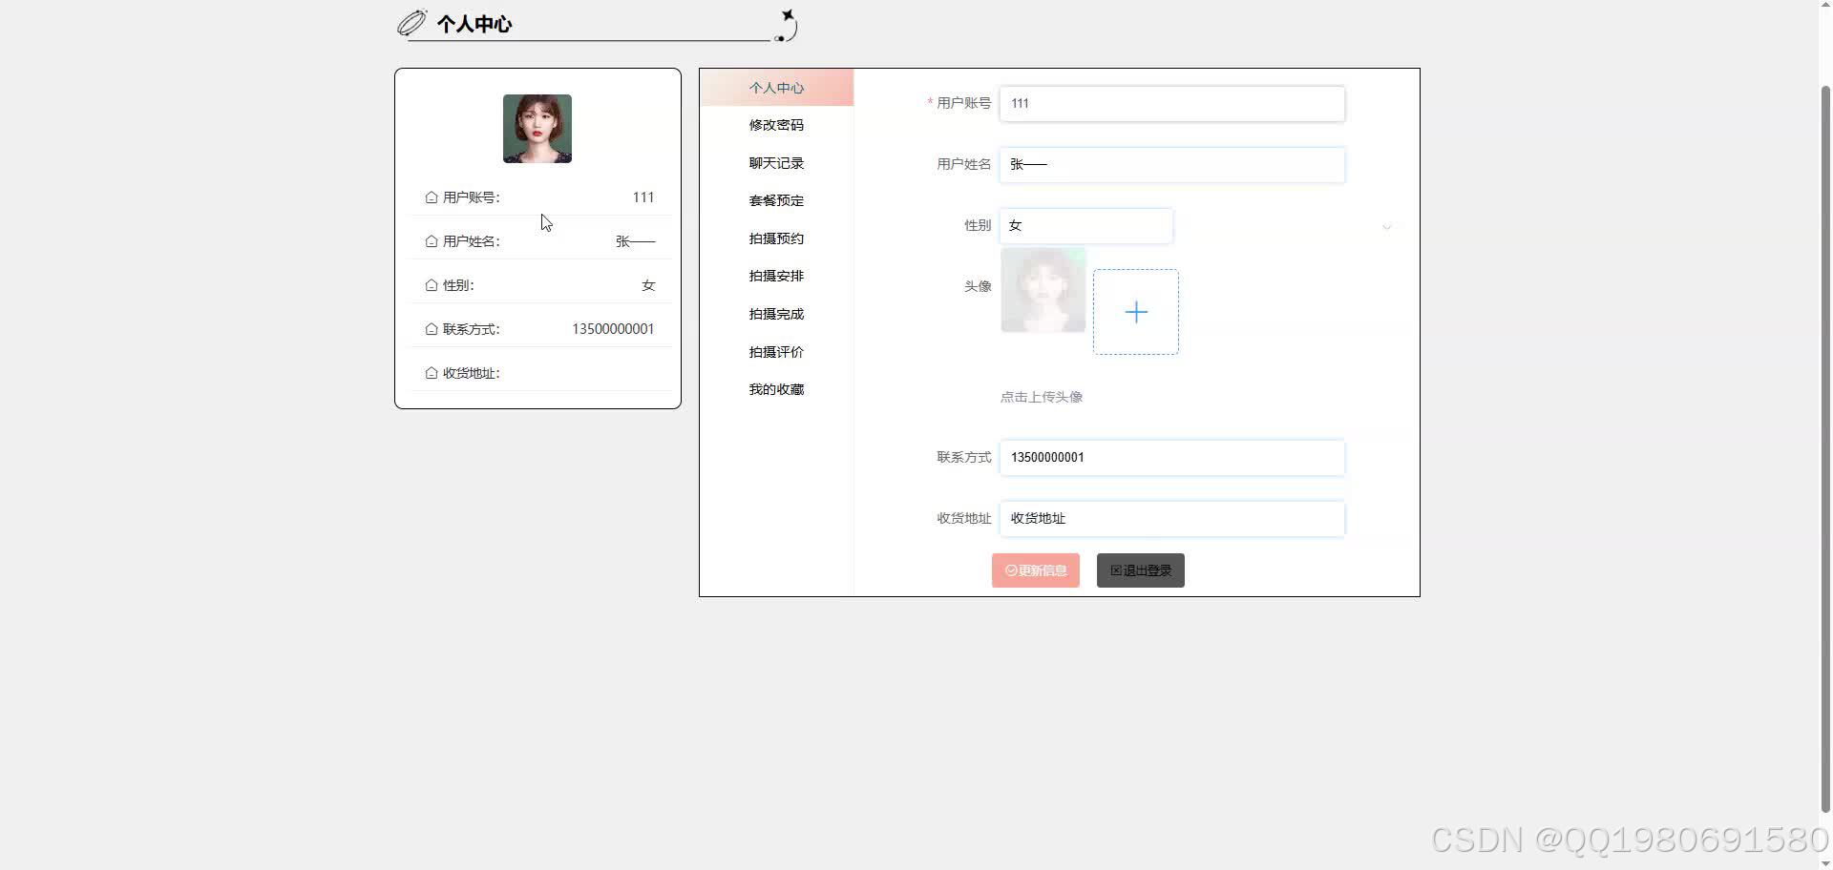Select 套餐预定 in the sidebar
The image size is (1833, 870).
pyautogui.click(x=775, y=200)
